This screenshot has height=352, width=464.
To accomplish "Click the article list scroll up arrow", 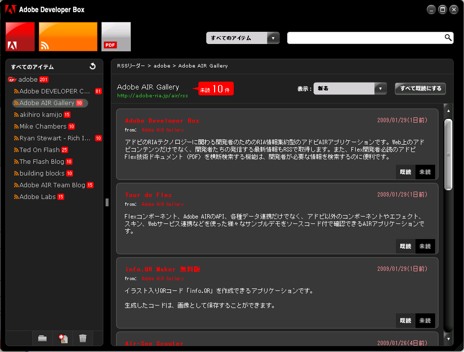I will pos(449,111).
